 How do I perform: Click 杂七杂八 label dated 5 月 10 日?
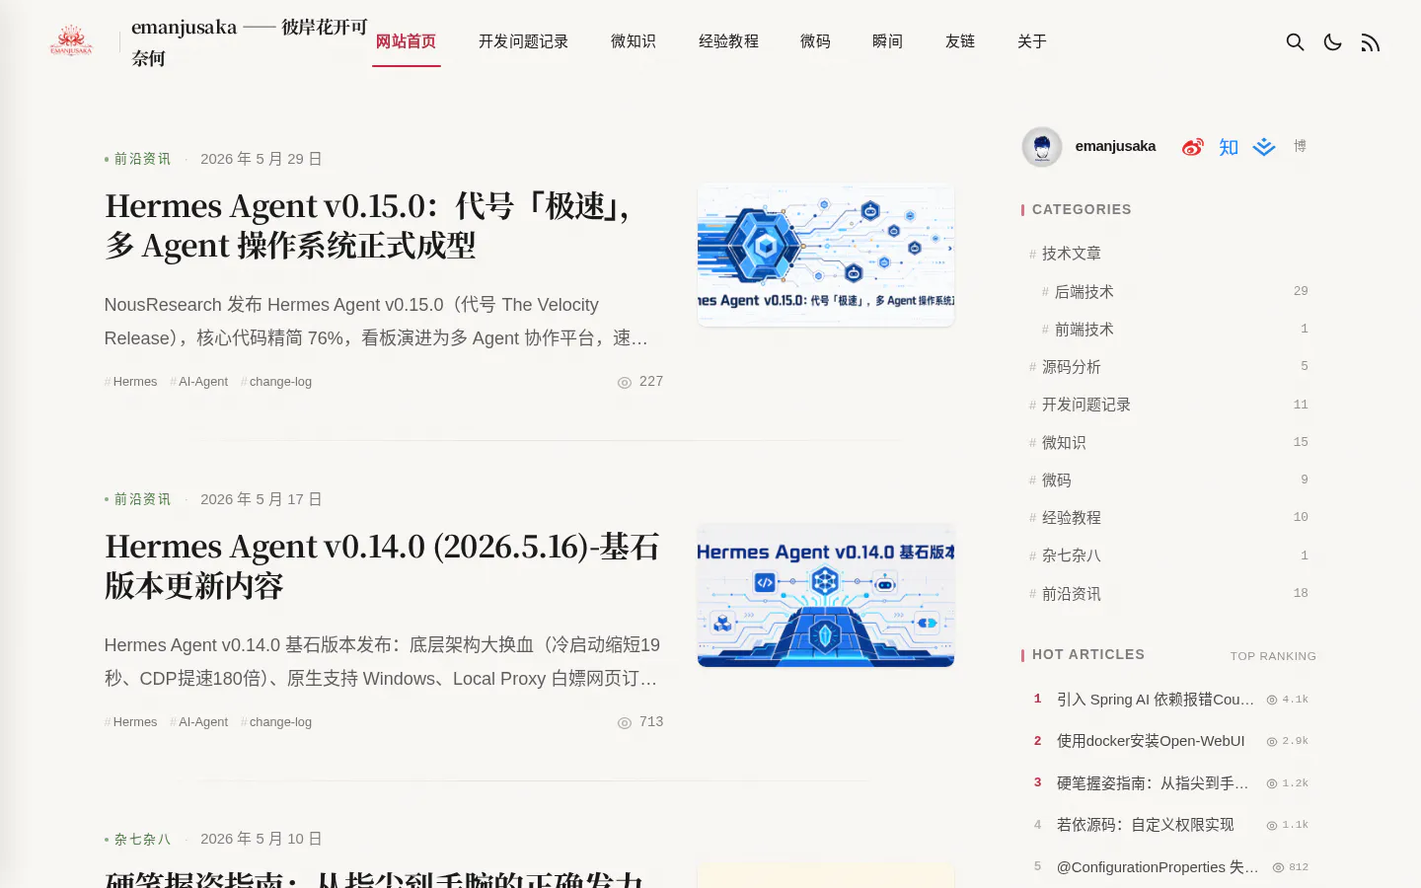click(x=142, y=839)
